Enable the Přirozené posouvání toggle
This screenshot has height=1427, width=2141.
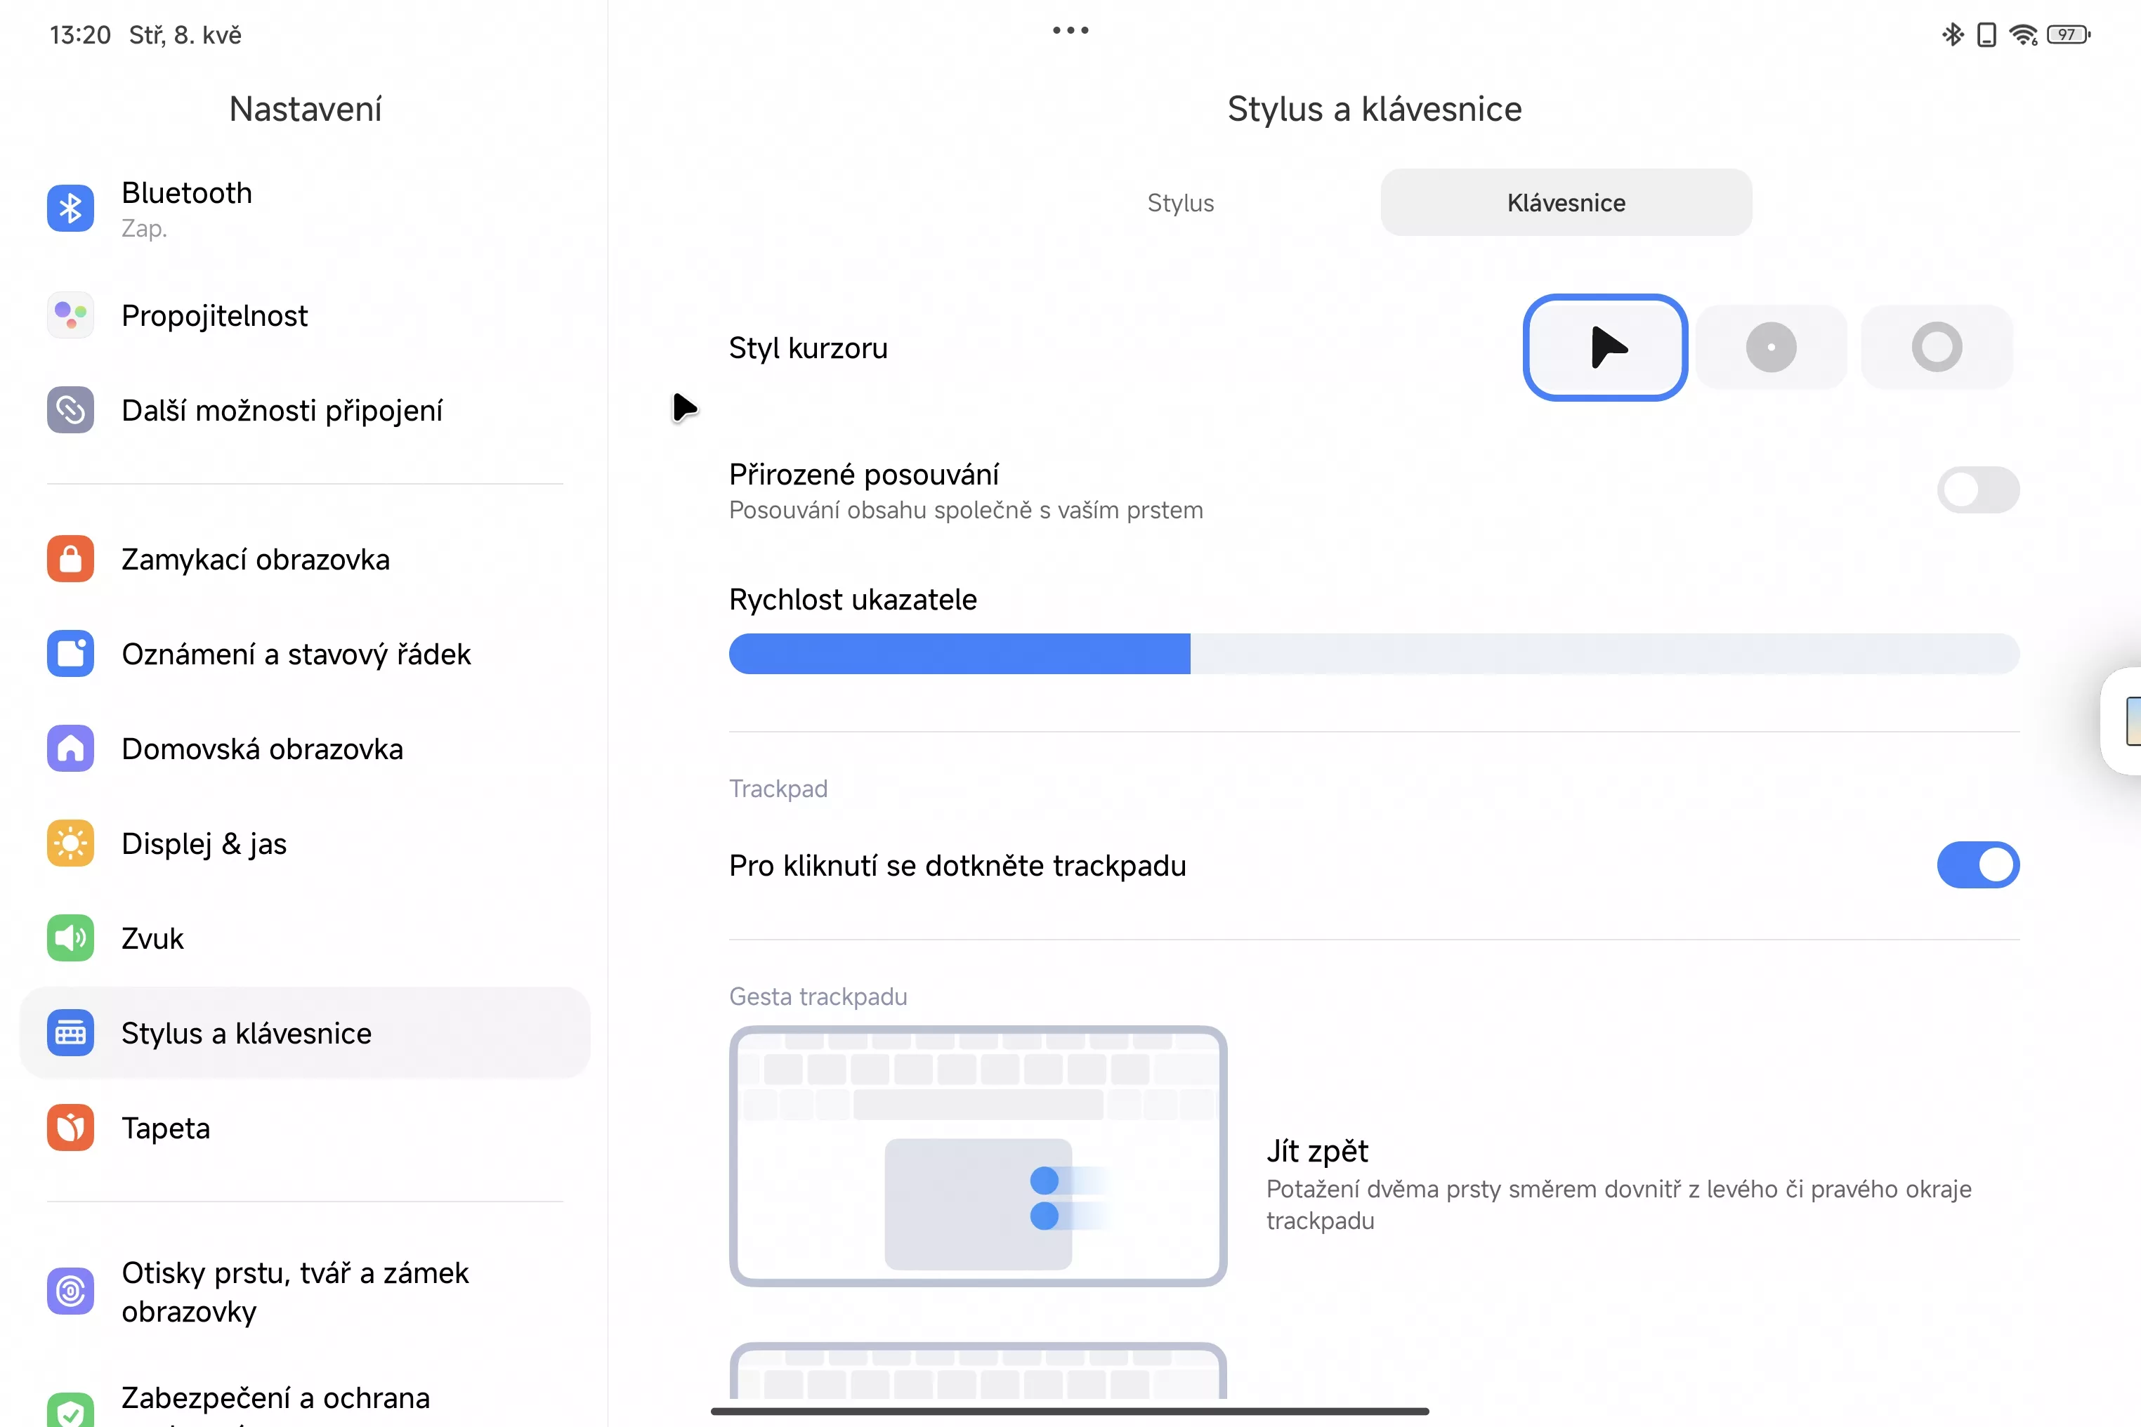[1977, 490]
